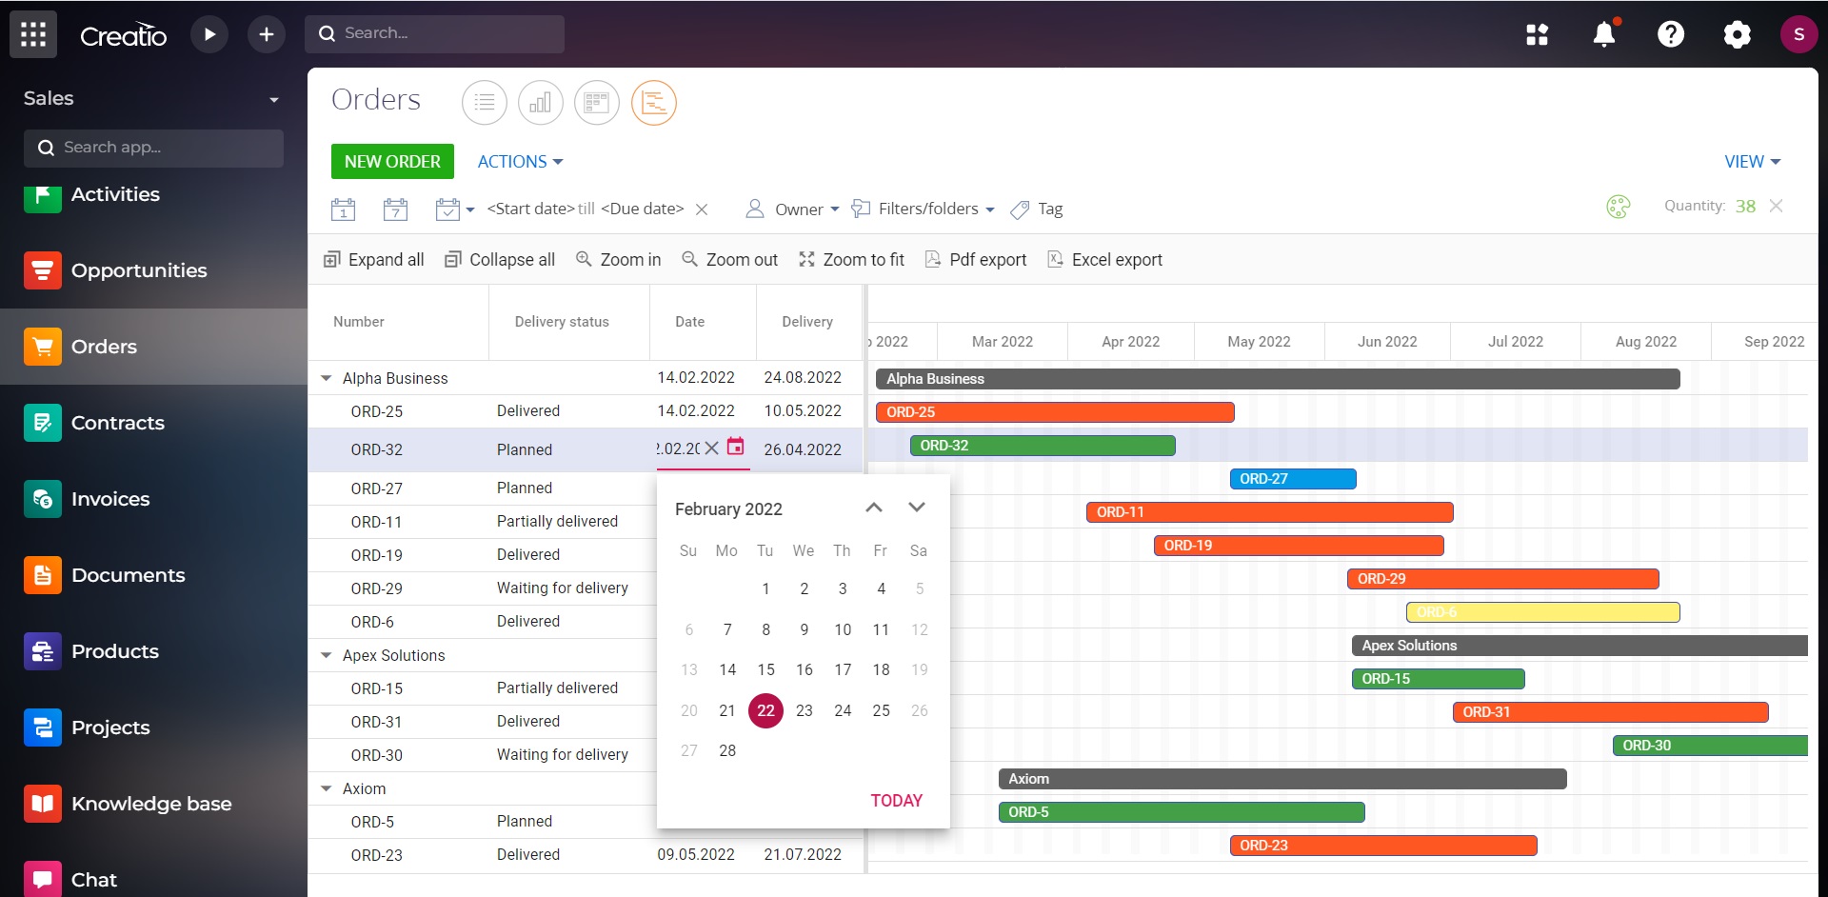
Task: Toggle color highlighting with the palette icon
Action: pyautogui.click(x=1619, y=207)
